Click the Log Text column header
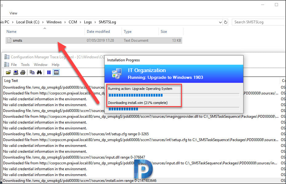Image resolution: width=286 pixels, height=184 pixels. tap(11, 81)
